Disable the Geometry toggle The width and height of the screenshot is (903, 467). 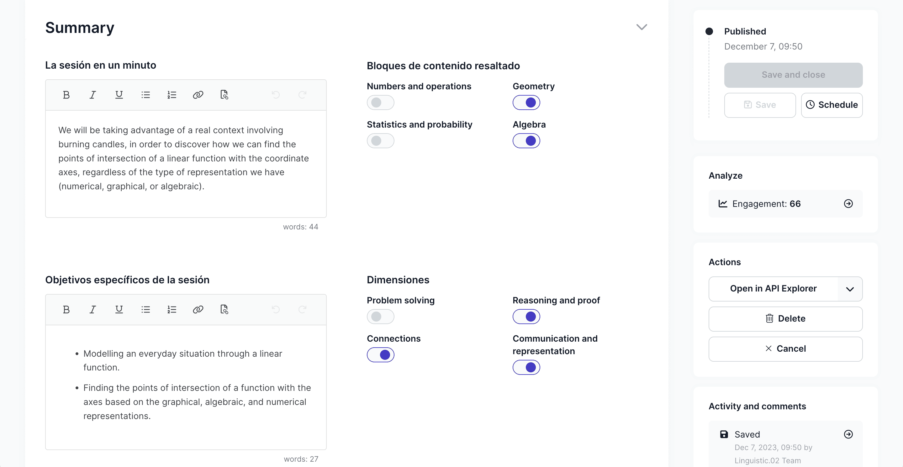(x=526, y=103)
